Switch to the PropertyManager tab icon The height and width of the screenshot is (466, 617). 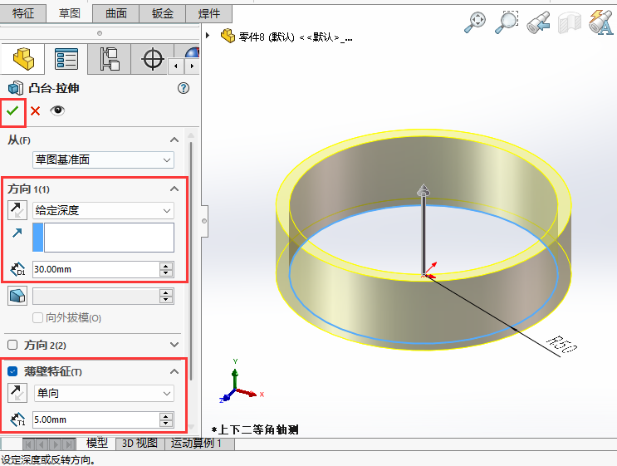pos(66,59)
